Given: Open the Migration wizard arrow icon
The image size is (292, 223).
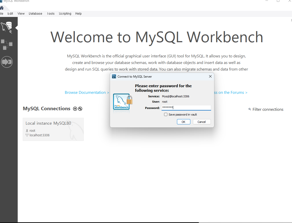Looking at the screenshot, I should click(x=7, y=62).
